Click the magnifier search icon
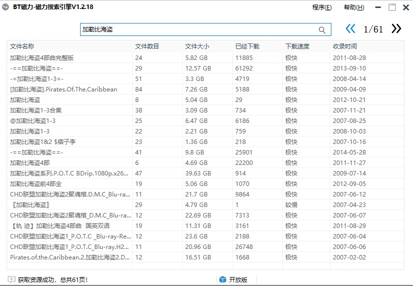The image size is (413, 286). coord(322,30)
